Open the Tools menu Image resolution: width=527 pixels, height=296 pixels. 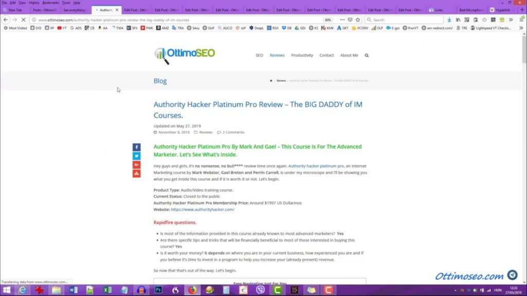tap(66, 3)
